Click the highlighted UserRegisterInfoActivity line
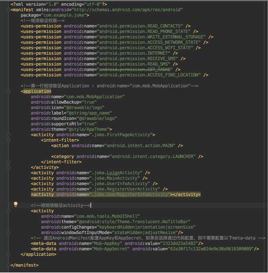Screen dimensions: 268x273 tap(116, 195)
